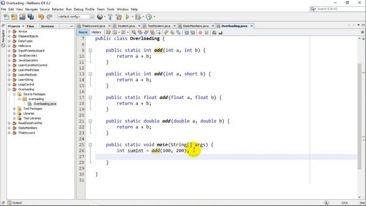The image size is (366, 206).
Task: Click the Stop Macro Recording icon
Action: pyautogui.click(x=206, y=33)
